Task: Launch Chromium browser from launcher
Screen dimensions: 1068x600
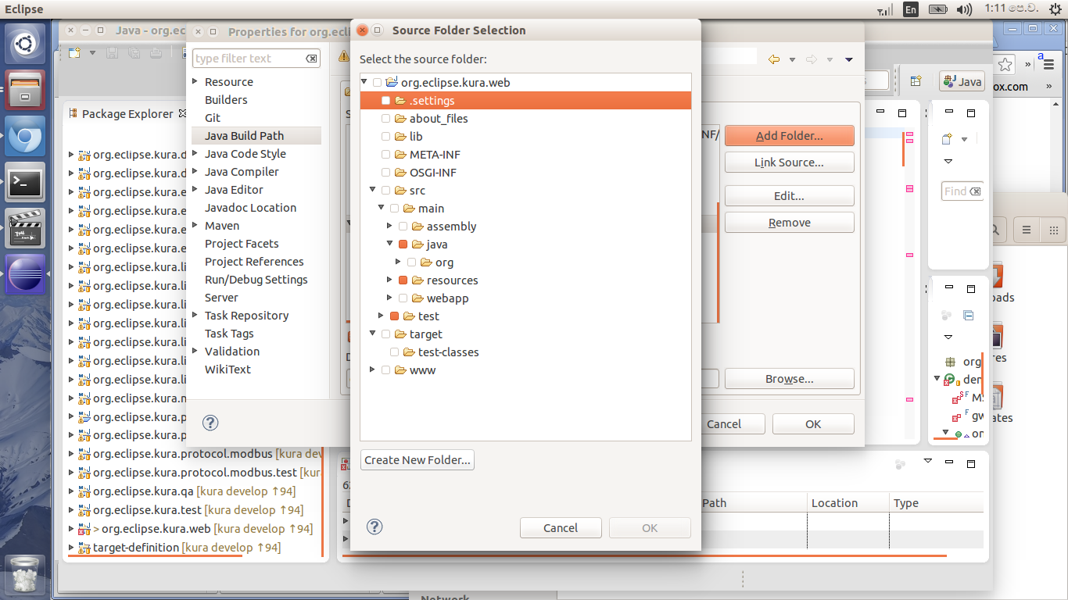Action: click(25, 137)
